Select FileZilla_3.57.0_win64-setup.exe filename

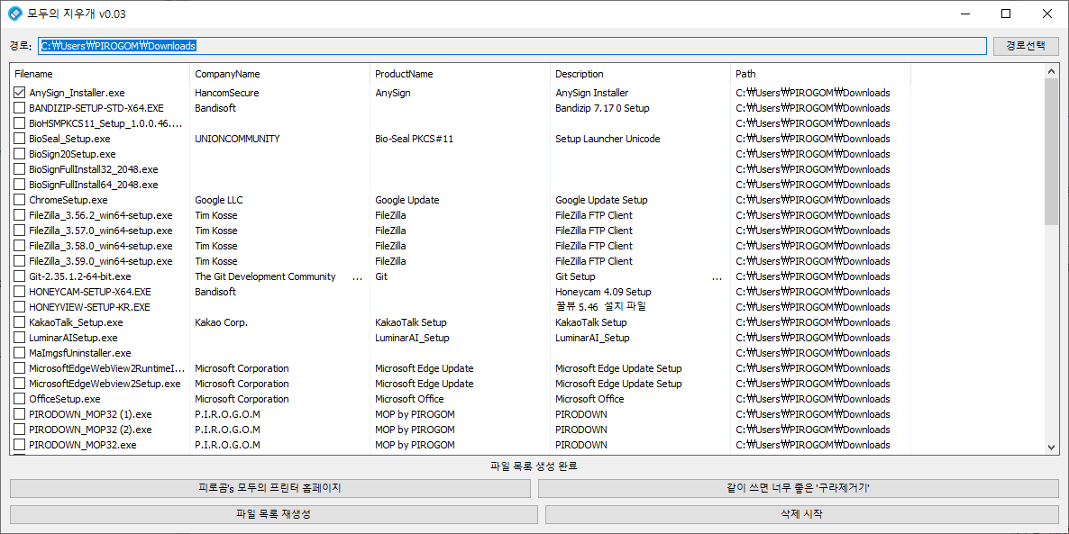click(x=101, y=231)
